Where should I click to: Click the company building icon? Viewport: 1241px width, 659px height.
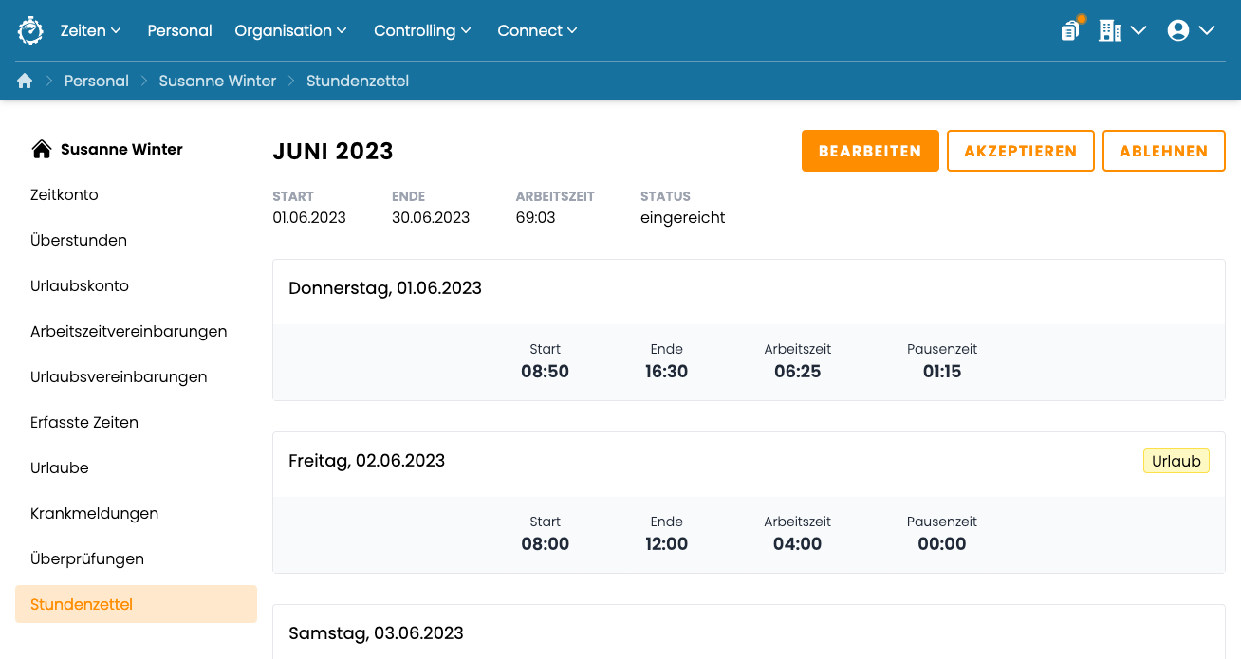point(1109,30)
